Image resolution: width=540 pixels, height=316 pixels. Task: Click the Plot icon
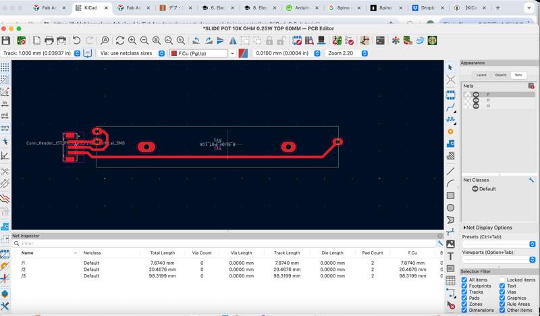pos(61,41)
